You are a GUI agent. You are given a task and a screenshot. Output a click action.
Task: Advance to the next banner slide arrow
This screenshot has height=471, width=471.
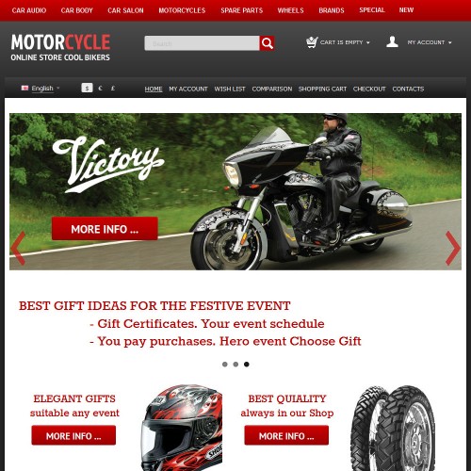453,248
